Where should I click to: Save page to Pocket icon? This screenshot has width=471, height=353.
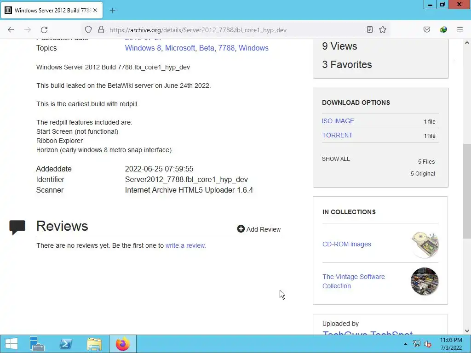[427, 29]
